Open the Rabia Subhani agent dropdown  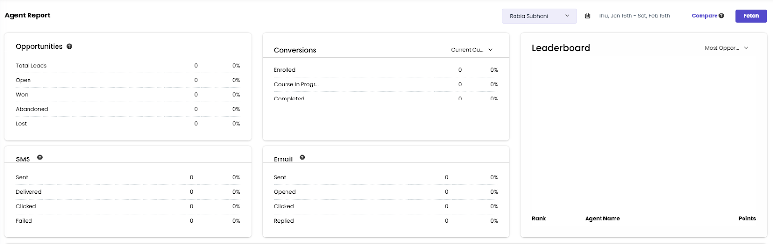click(x=539, y=16)
